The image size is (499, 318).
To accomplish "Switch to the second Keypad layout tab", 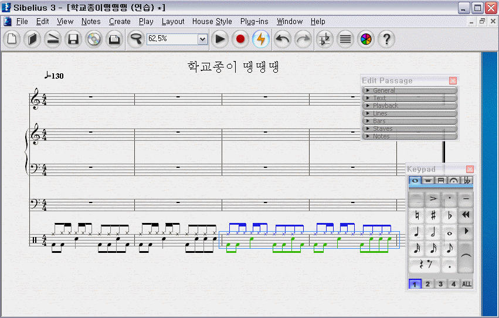I will click(x=428, y=181).
